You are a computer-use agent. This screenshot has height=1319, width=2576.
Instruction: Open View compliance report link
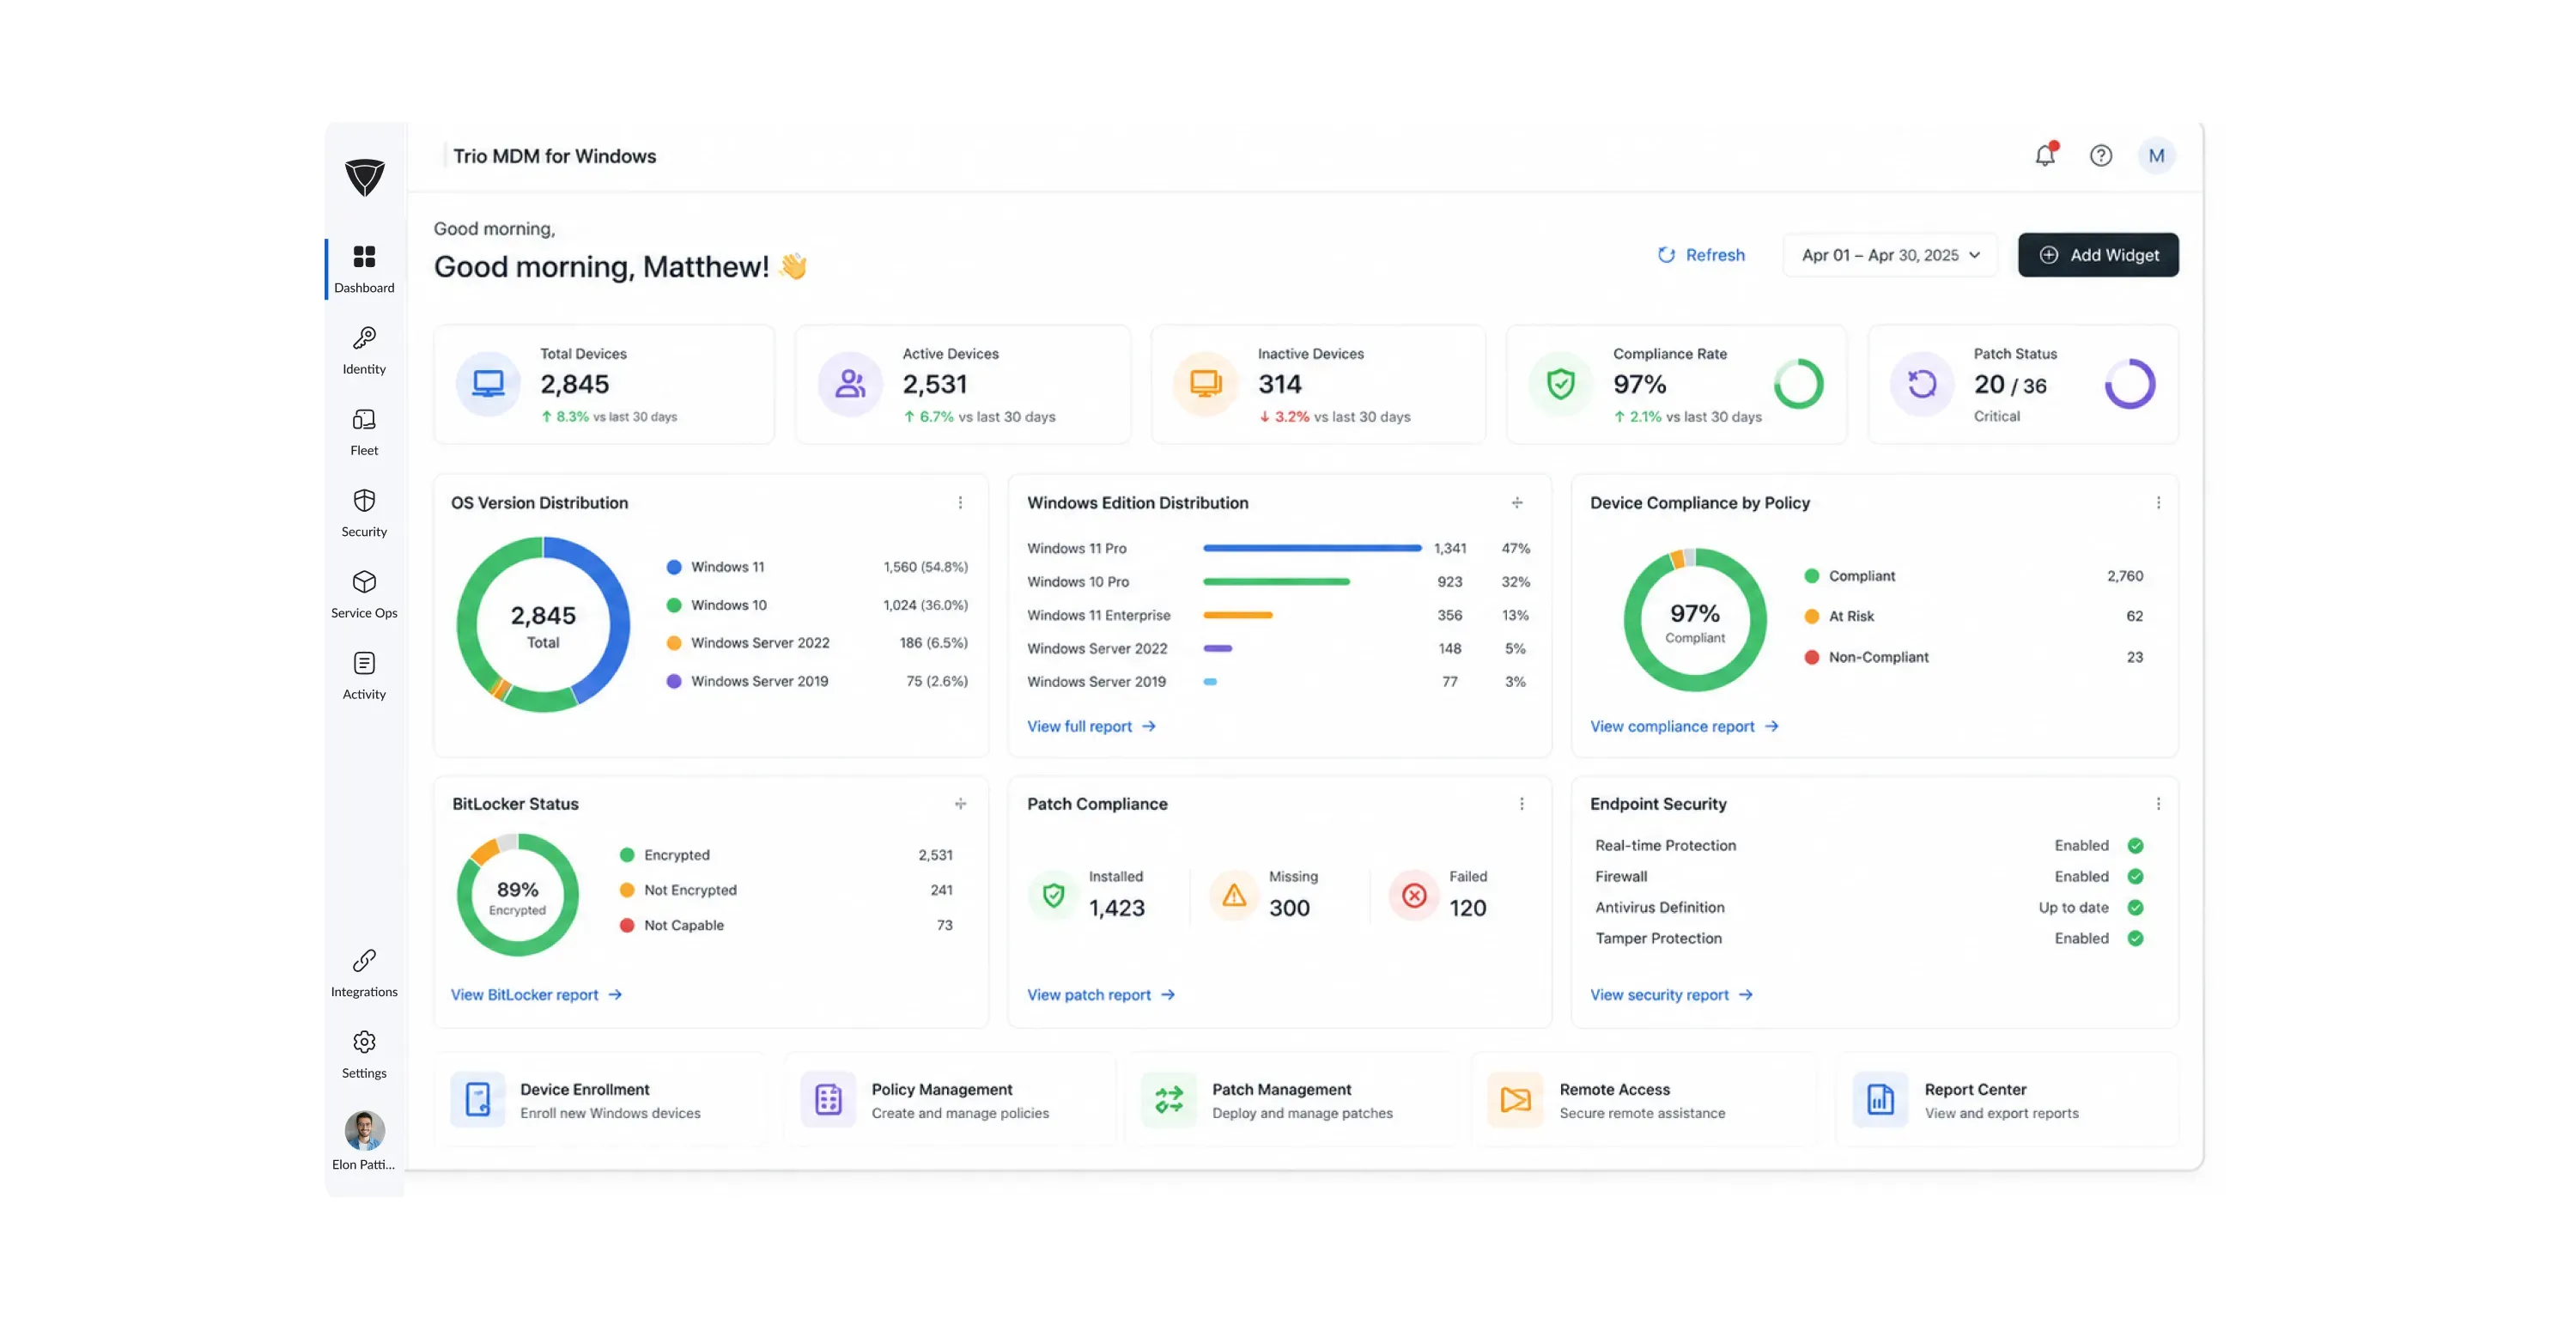coord(1684,726)
